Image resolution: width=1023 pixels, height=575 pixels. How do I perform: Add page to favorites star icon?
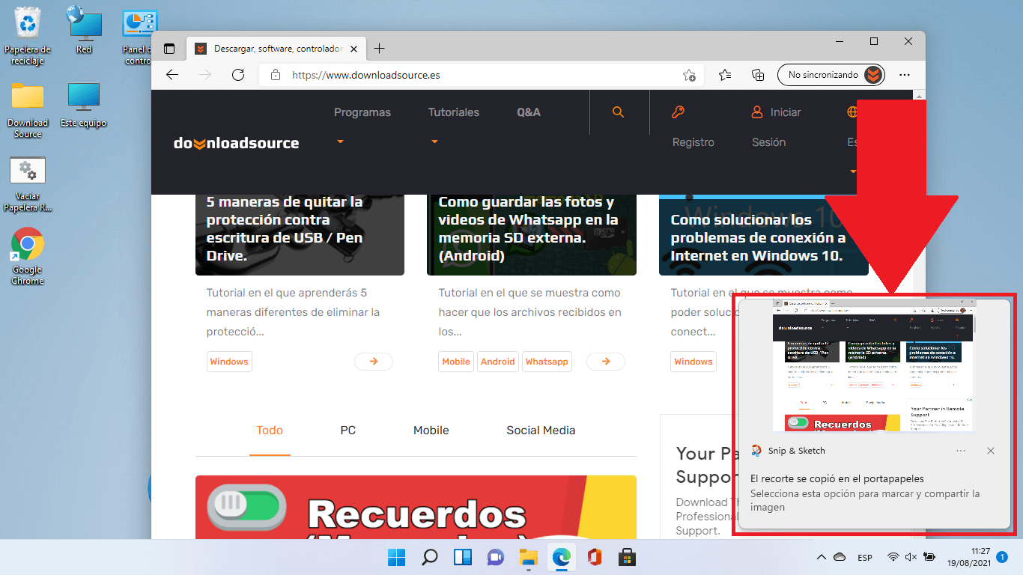click(689, 75)
